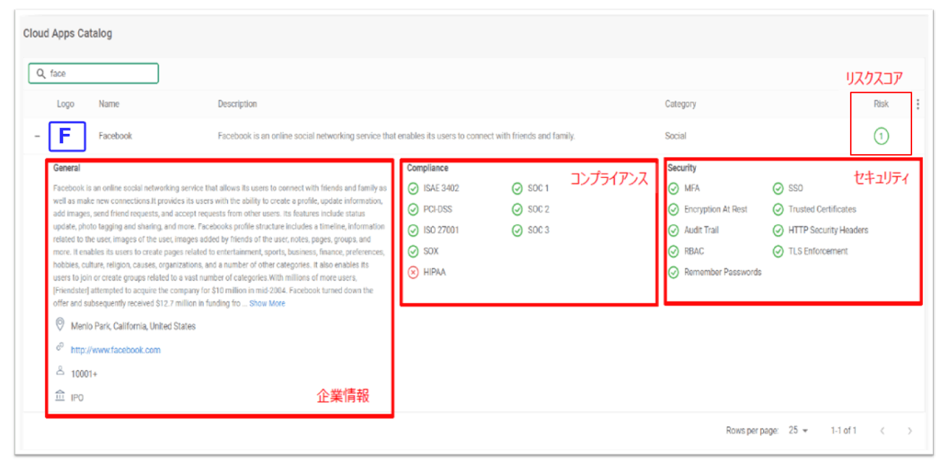944x460 pixels.
Task: Click the HTTP Security Headers label
Action: [828, 231]
